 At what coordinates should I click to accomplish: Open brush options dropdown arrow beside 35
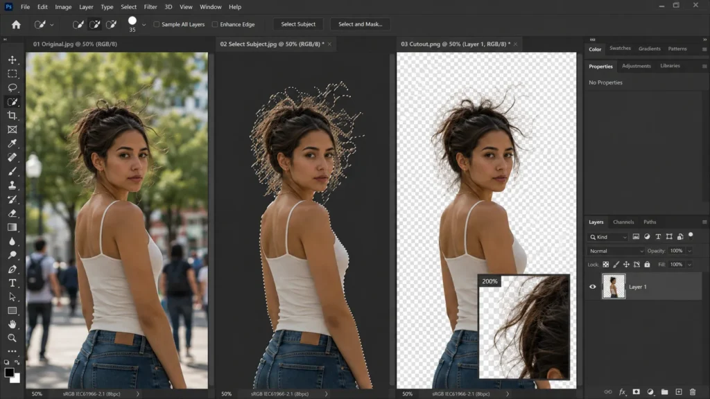(144, 25)
